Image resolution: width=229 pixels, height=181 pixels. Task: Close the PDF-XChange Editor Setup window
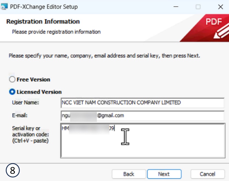tap(220, 7)
